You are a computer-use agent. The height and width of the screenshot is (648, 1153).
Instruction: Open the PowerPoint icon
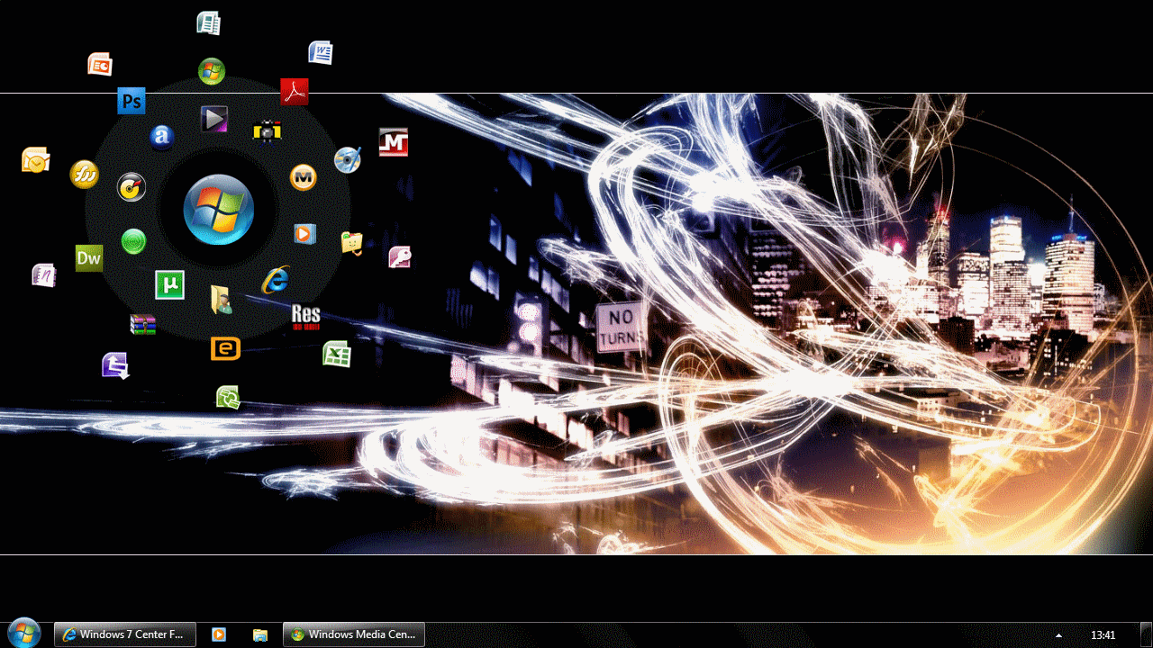pyautogui.click(x=100, y=64)
